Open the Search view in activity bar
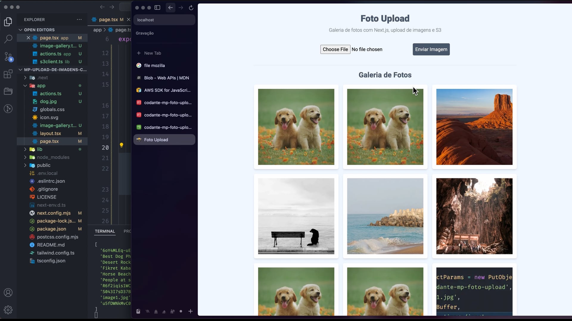 (8, 39)
